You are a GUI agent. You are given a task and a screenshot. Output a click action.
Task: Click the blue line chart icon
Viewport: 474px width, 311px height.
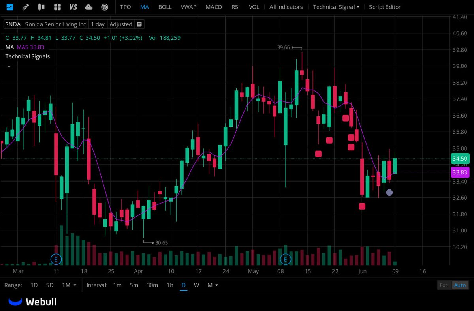coord(9,7)
